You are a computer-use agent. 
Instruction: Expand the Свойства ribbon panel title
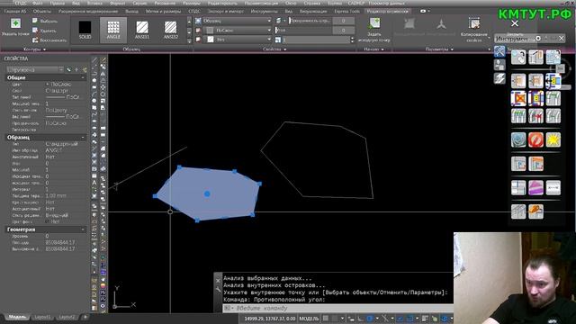(x=274, y=49)
